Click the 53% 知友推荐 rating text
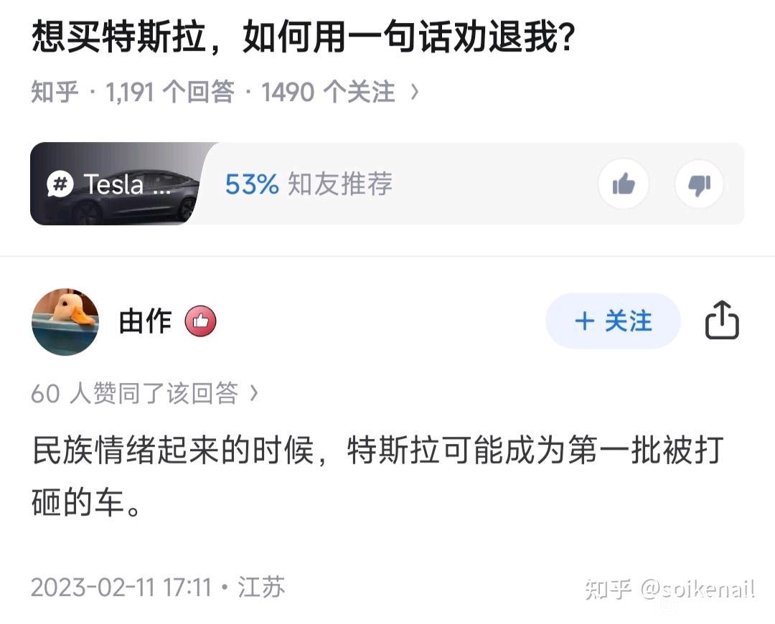This screenshot has height=624, width=775. (309, 184)
